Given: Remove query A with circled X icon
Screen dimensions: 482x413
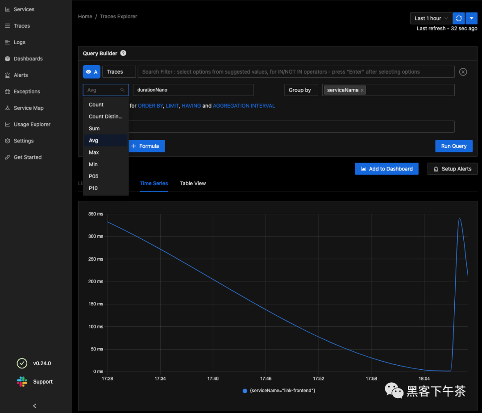Looking at the screenshot, I should [x=463, y=72].
